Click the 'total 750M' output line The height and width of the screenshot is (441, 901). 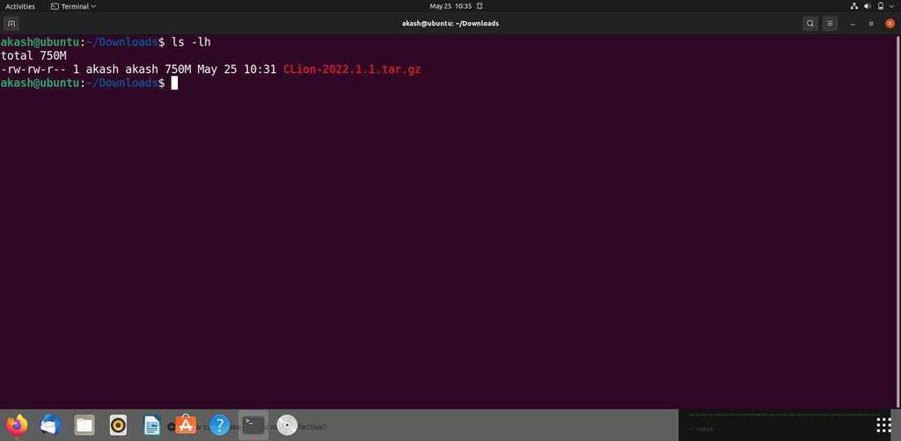point(34,55)
